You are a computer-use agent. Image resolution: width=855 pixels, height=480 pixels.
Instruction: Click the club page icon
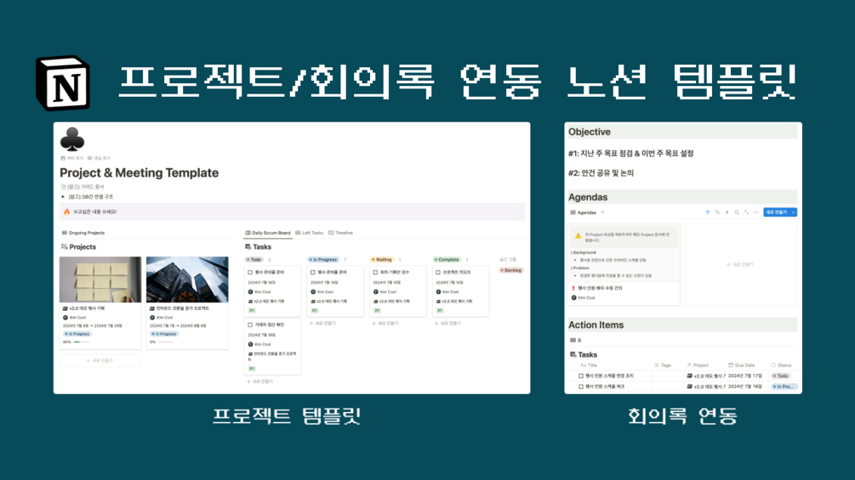coord(72,139)
